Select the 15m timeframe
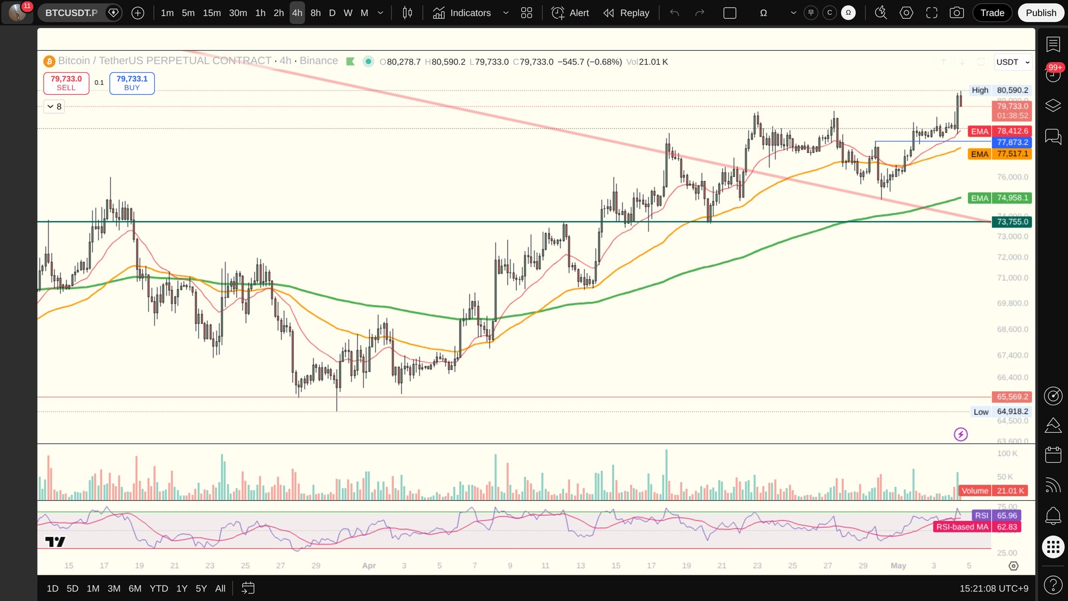 click(212, 13)
